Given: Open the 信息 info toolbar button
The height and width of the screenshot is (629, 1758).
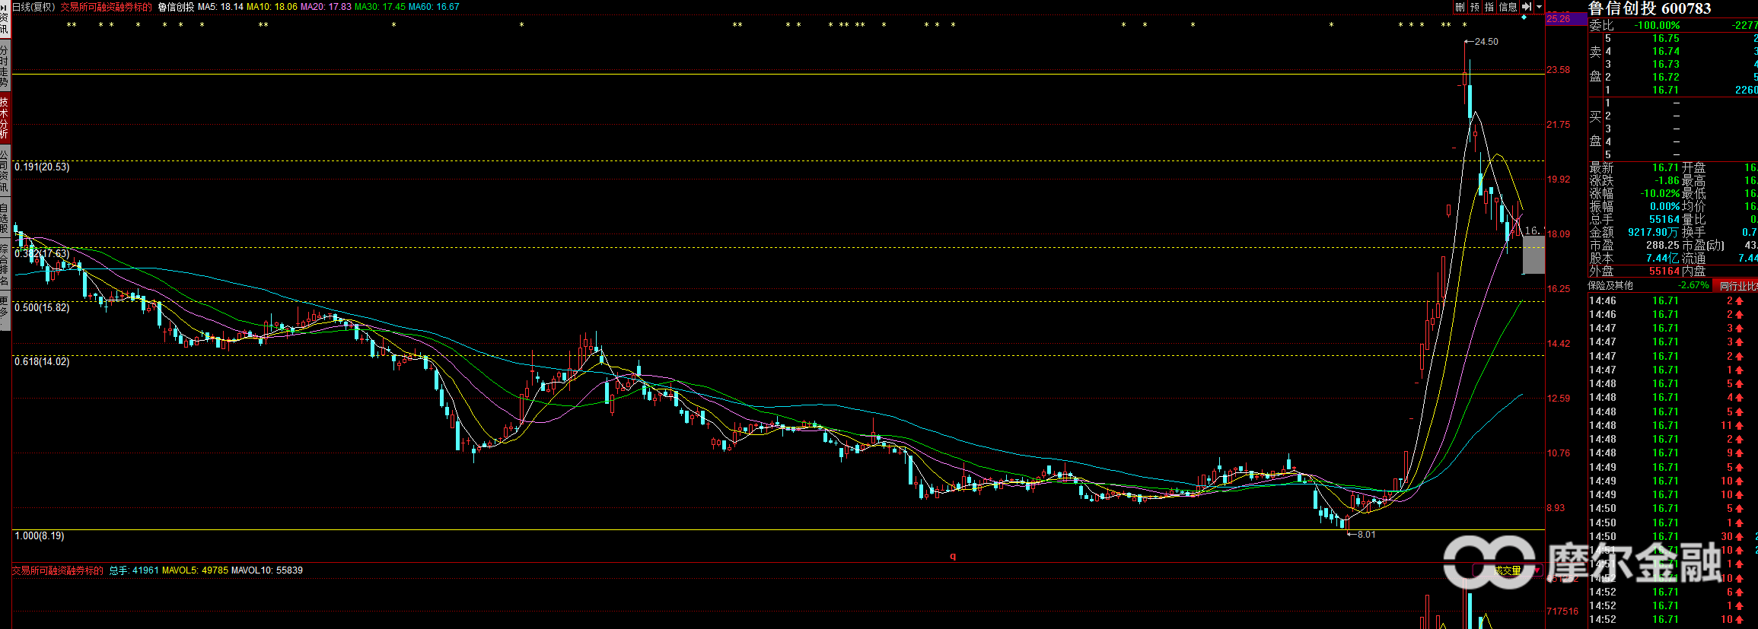Looking at the screenshot, I should [1508, 7].
